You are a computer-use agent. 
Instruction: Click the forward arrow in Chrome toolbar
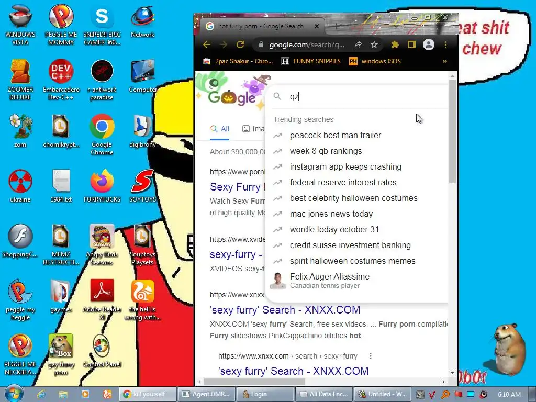[x=223, y=44]
